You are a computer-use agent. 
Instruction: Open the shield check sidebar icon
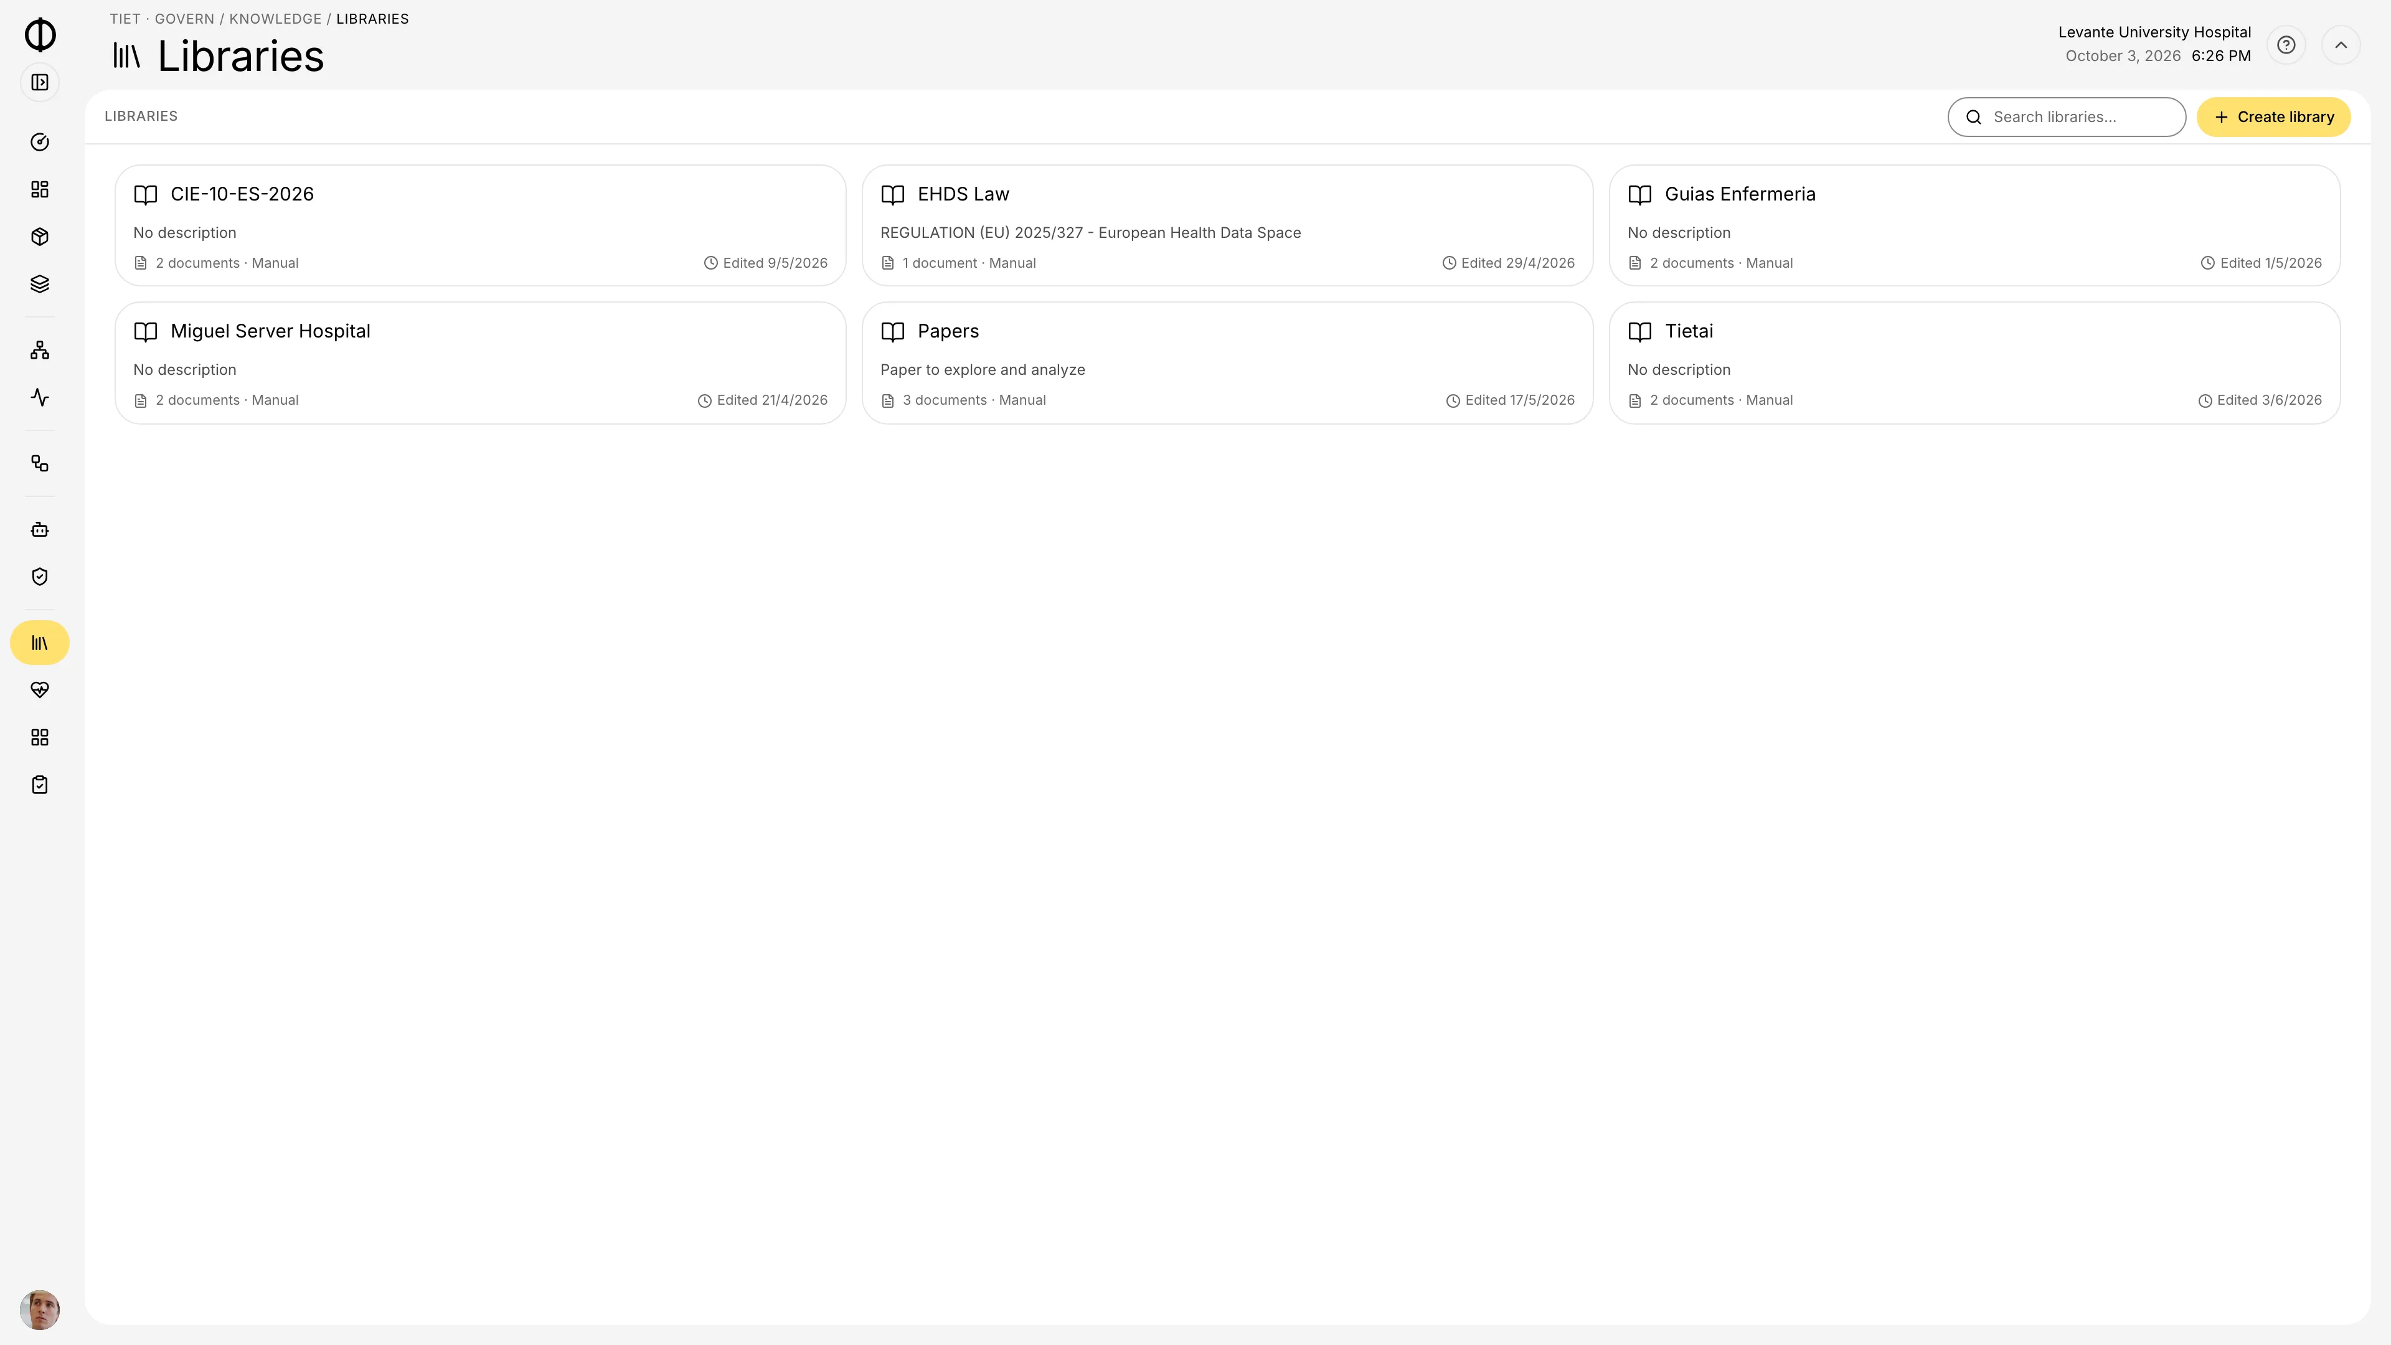click(x=40, y=577)
